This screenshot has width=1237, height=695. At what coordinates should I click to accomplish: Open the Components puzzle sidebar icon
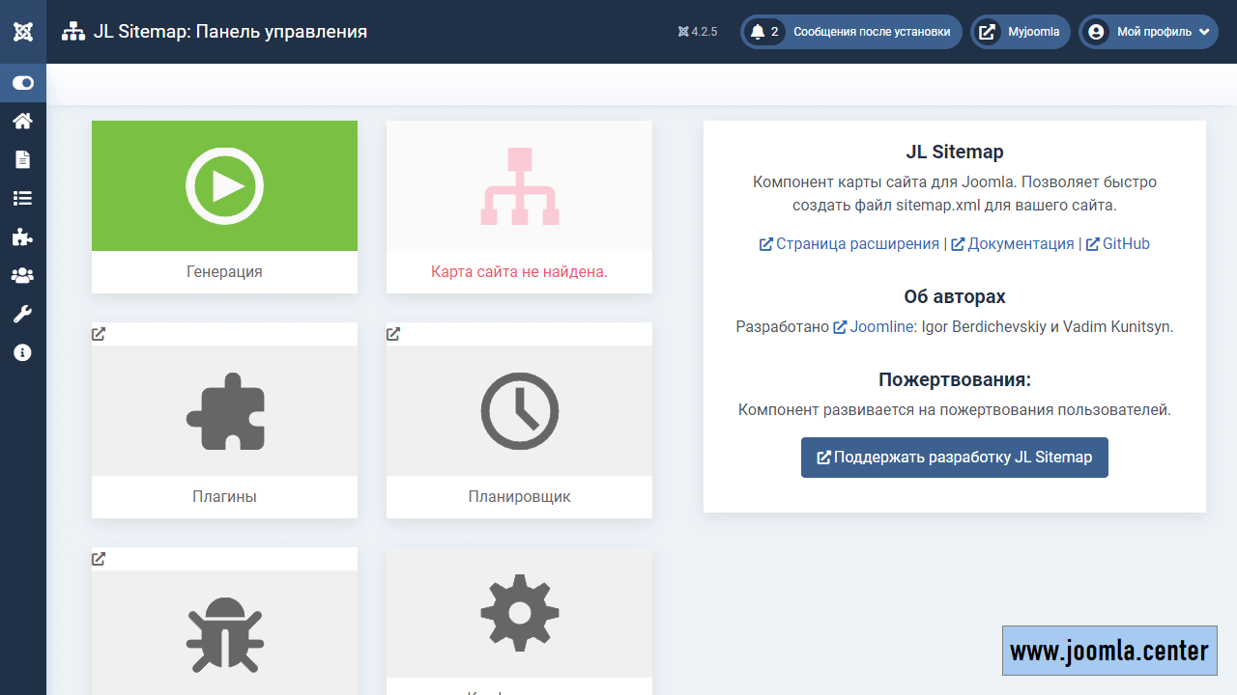tap(22, 236)
